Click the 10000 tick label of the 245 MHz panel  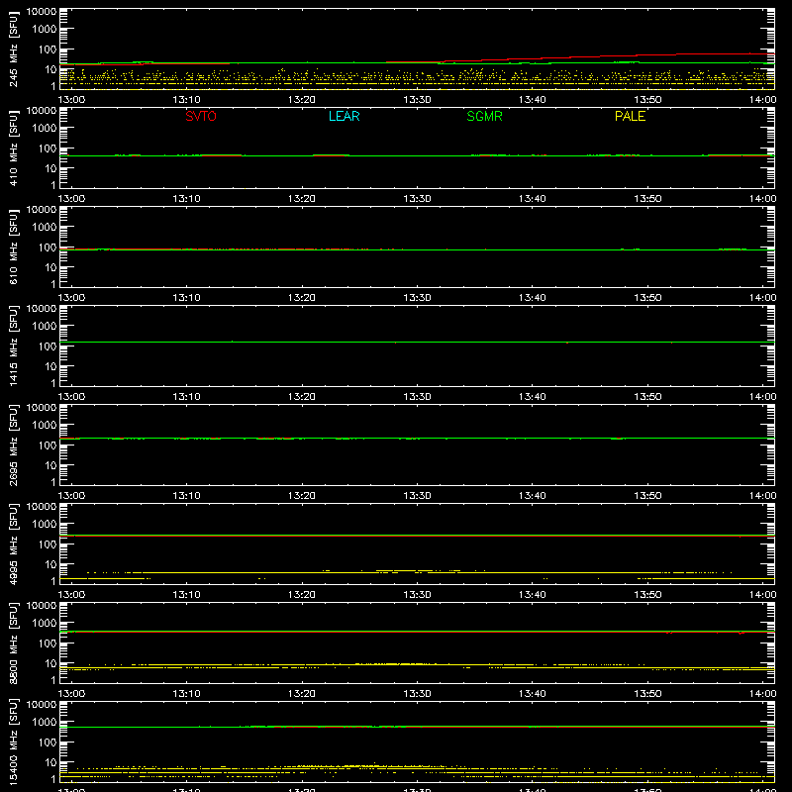pos(42,12)
